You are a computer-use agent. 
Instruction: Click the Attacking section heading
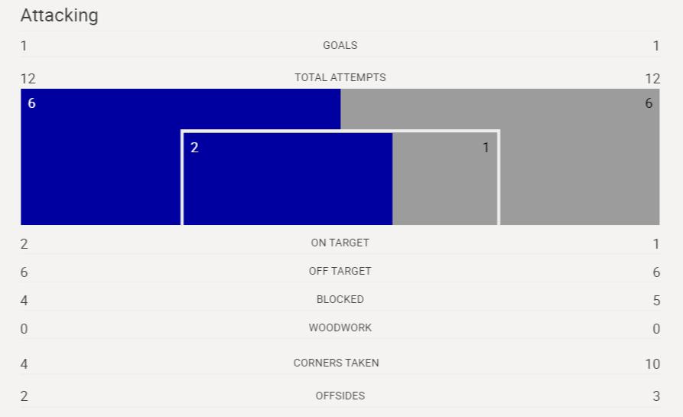[x=59, y=15]
